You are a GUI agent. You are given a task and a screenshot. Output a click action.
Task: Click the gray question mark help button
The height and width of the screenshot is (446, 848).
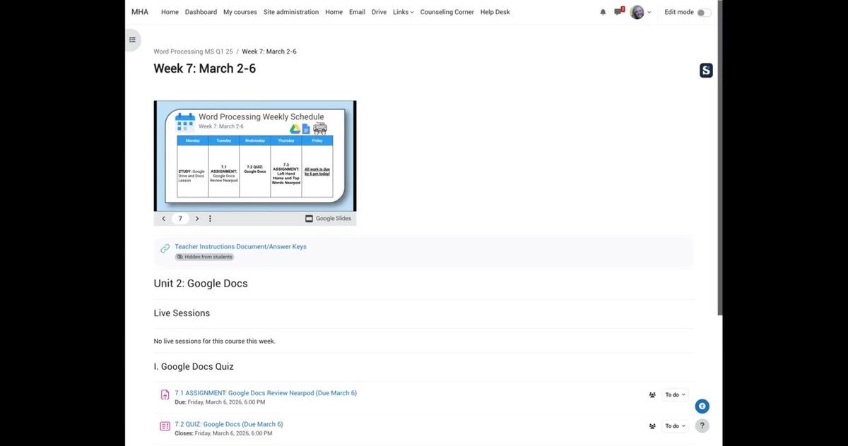pos(702,426)
